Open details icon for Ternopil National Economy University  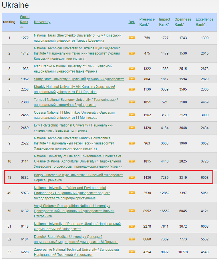(132, 102)
